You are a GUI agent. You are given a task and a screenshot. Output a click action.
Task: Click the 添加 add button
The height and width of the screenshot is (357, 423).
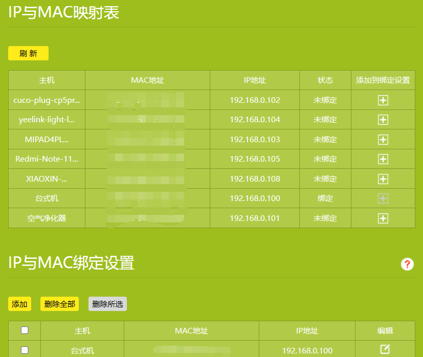click(x=19, y=304)
